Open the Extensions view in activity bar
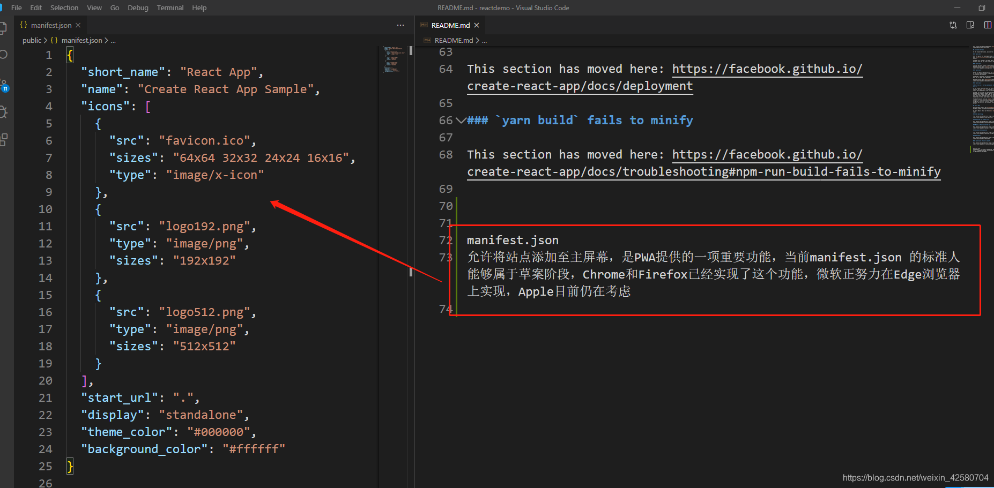The height and width of the screenshot is (488, 994). click(x=3, y=140)
